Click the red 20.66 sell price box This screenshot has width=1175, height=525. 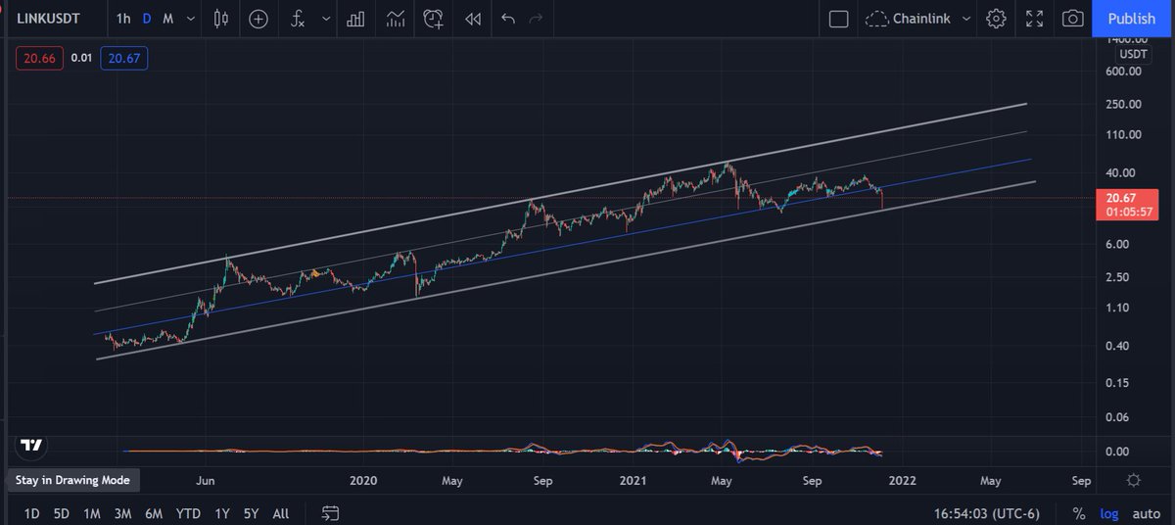click(x=39, y=59)
